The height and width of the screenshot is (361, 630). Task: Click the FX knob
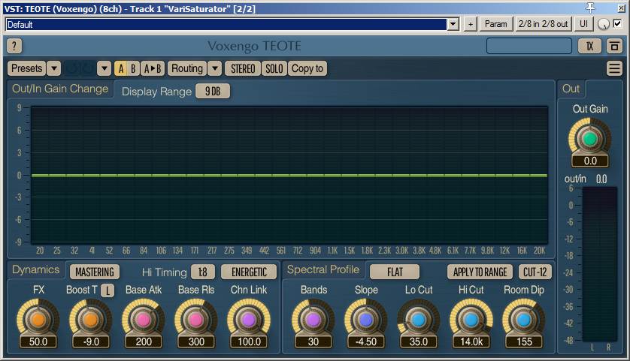coord(38,320)
